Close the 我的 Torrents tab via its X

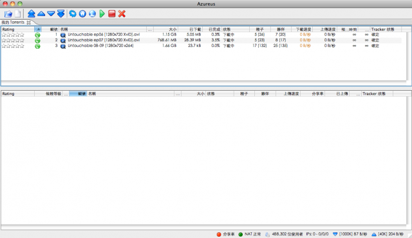29,23
